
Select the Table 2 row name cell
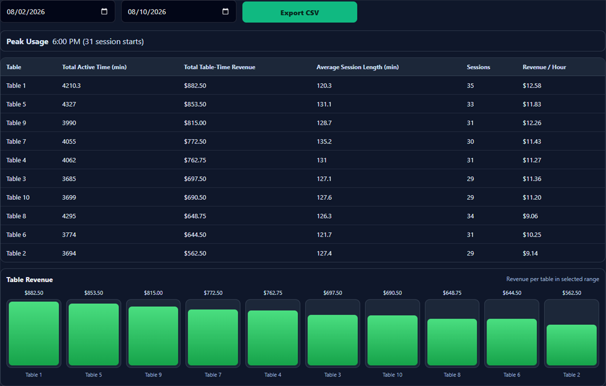(x=16, y=253)
